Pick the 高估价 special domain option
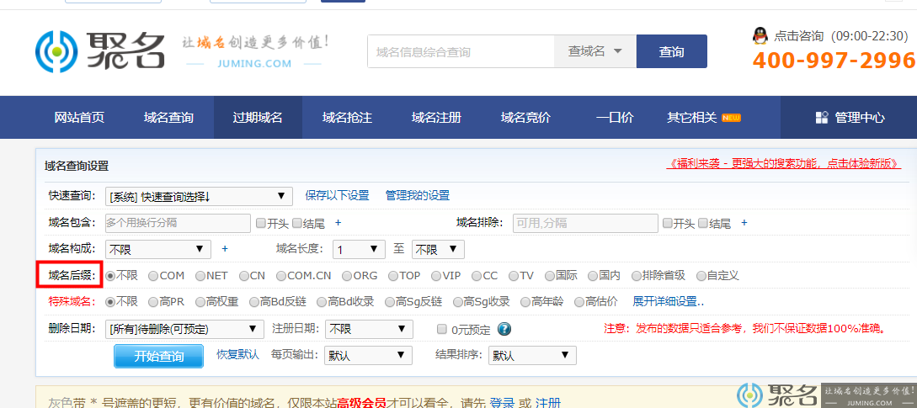Screen dimensions: 917x408 tap(579, 302)
